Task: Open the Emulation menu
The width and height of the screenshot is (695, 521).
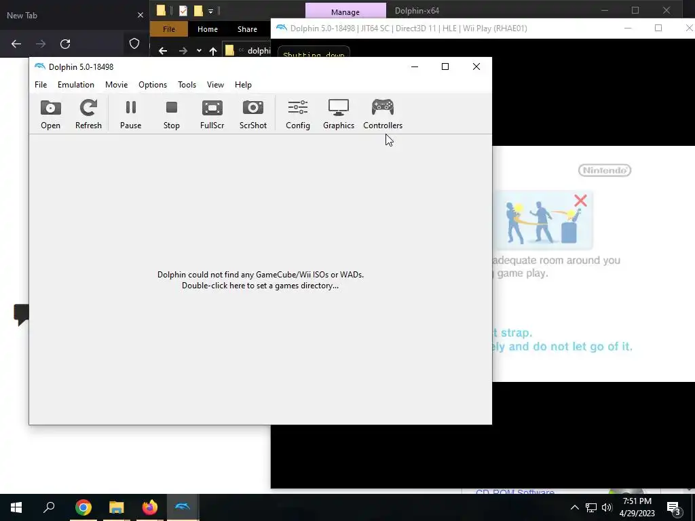Action: (76, 85)
